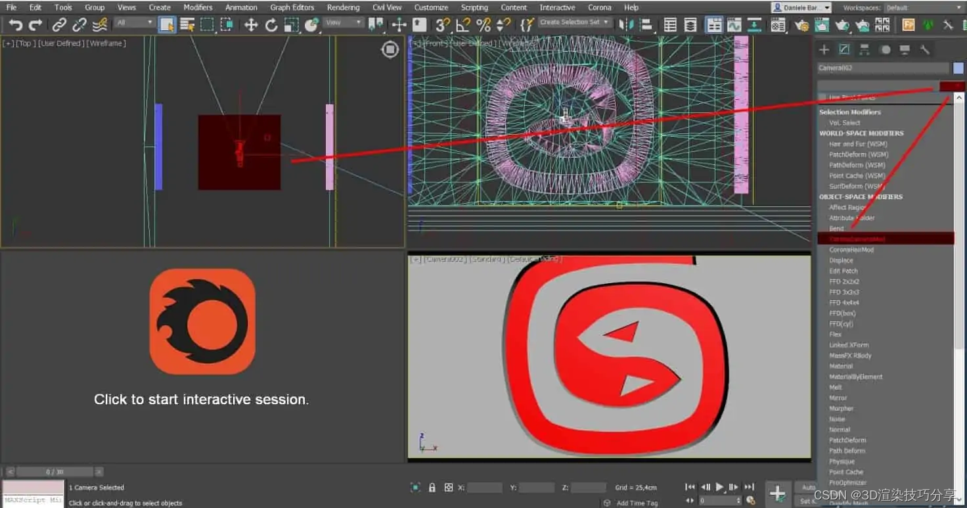967x508 pixels.
Task: Open the Daniele Bar user account dropdown
Action: 801,8
